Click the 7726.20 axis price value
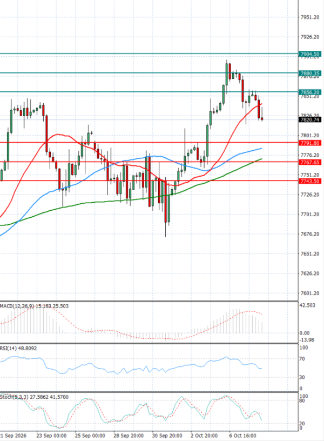Screen dimensions: 324x441 310,195
